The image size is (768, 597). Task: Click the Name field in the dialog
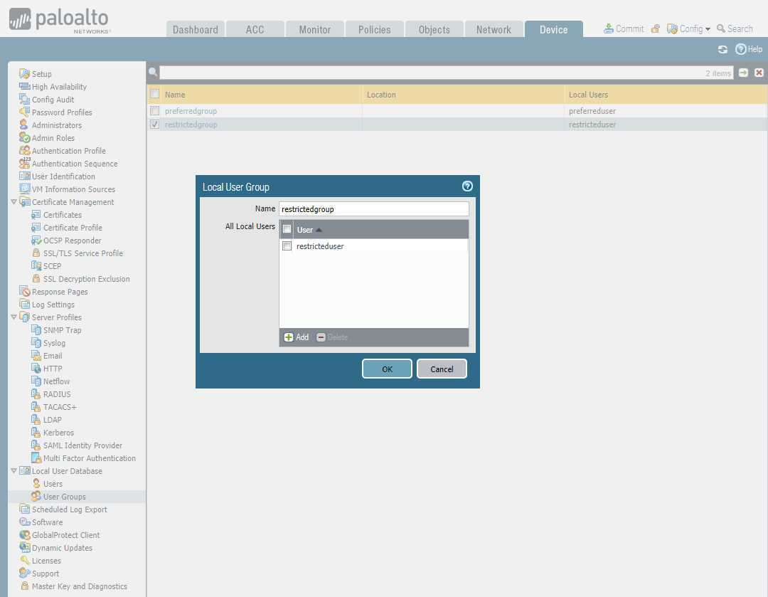pyautogui.click(x=374, y=208)
